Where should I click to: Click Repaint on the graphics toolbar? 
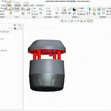72,21
